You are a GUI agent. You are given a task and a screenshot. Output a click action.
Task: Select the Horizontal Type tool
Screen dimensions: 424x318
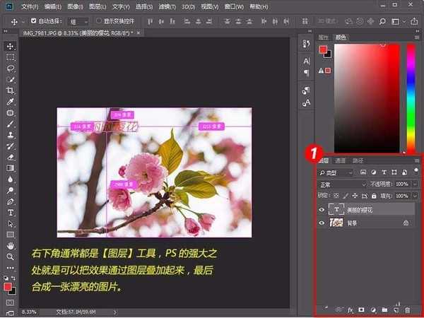11,212
